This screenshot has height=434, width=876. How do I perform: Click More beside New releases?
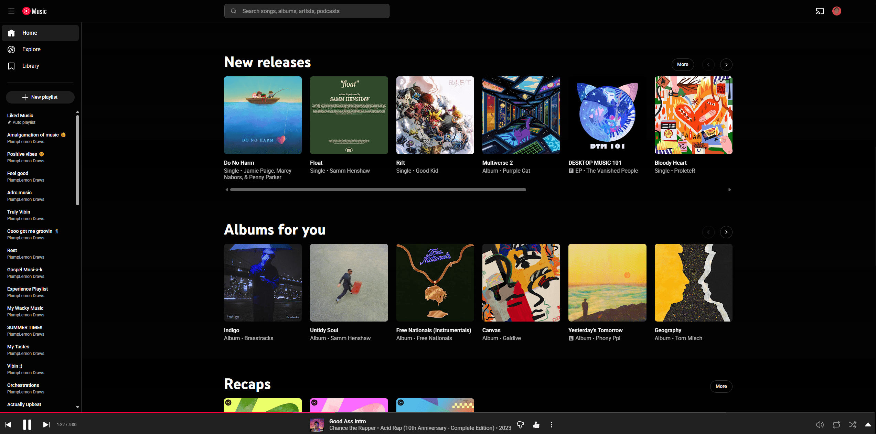[682, 65]
